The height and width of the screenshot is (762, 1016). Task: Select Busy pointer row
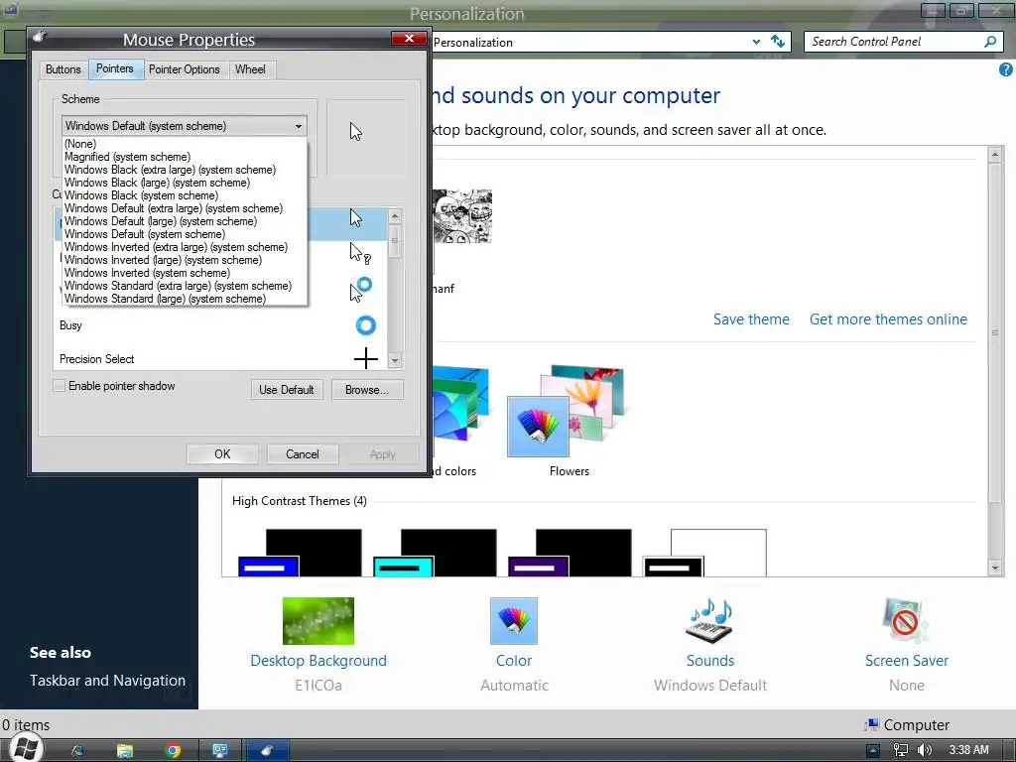click(220, 325)
